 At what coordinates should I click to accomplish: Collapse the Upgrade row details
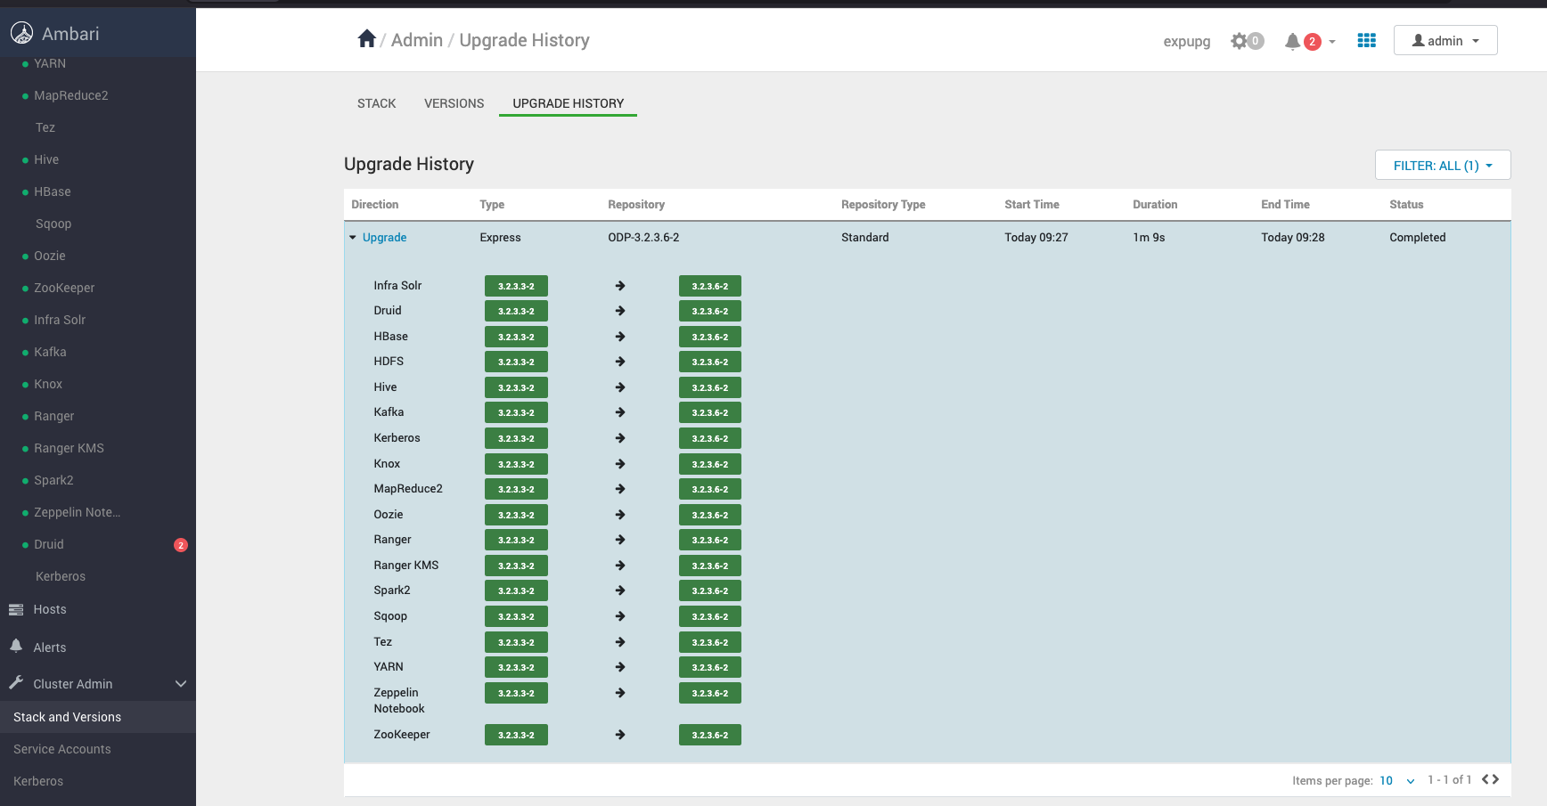(x=353, y=238)
